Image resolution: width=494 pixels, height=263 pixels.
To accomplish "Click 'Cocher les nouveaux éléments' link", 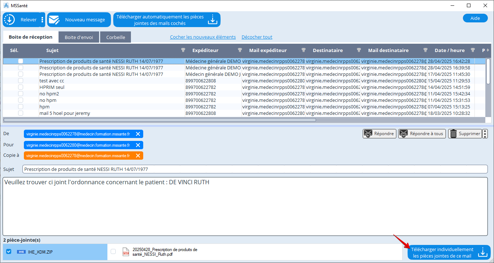I will tap(203, 37).
